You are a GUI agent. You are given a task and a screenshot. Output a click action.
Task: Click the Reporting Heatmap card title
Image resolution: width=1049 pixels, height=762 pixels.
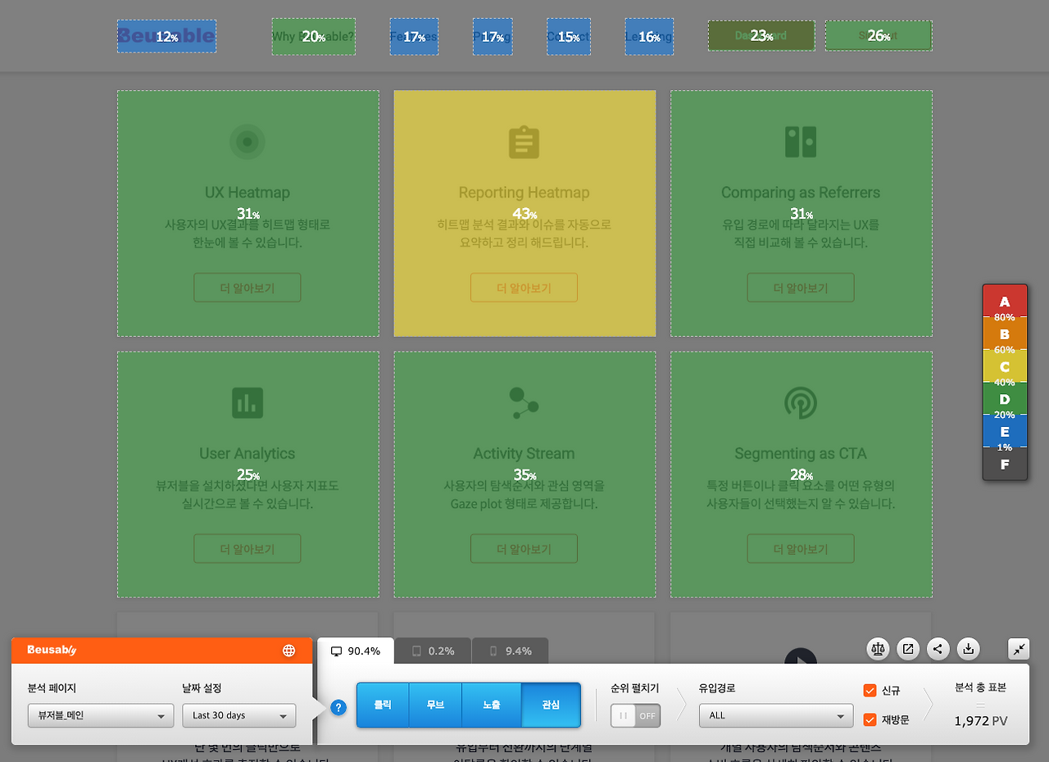point(524,193)
